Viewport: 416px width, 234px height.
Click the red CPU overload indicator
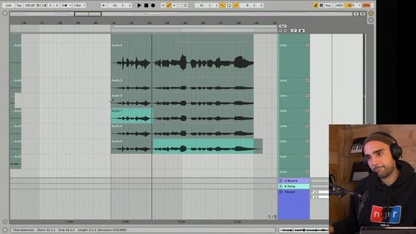tap(367, 5)
